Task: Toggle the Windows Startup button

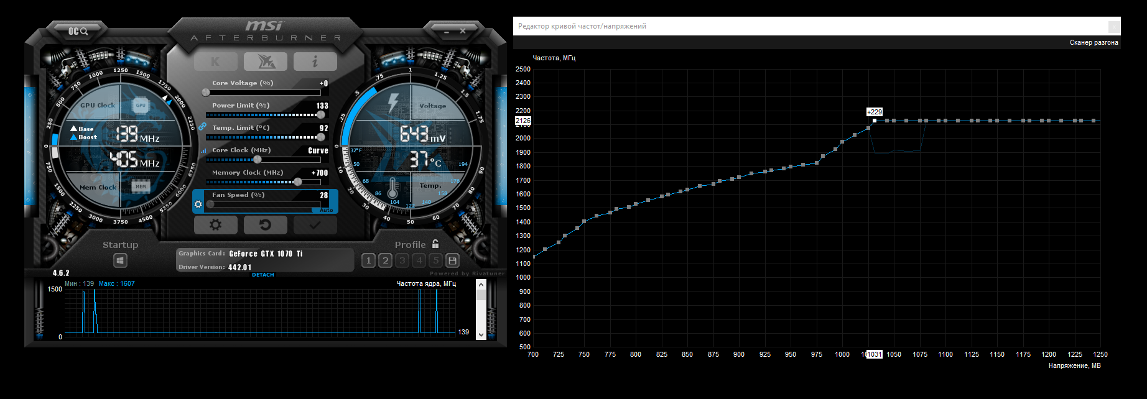Action: coord(120,260)
